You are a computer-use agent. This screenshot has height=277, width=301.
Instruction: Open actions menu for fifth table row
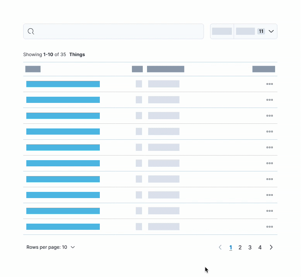(x=270, y=147)
